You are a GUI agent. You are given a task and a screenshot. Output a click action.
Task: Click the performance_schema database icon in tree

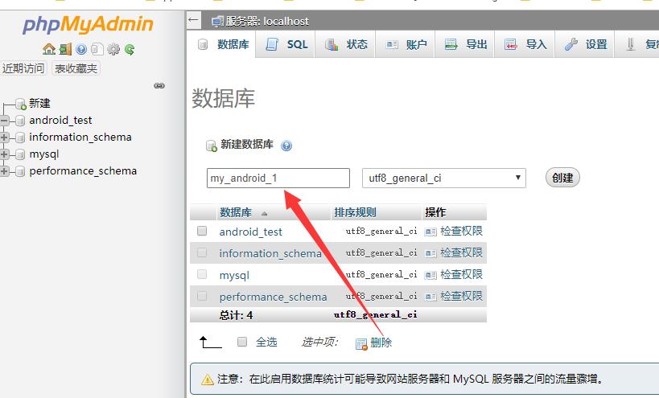[20, 171]
